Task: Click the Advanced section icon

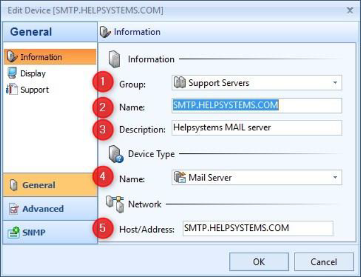Action: pyautogui.click(x=14, y=209)
